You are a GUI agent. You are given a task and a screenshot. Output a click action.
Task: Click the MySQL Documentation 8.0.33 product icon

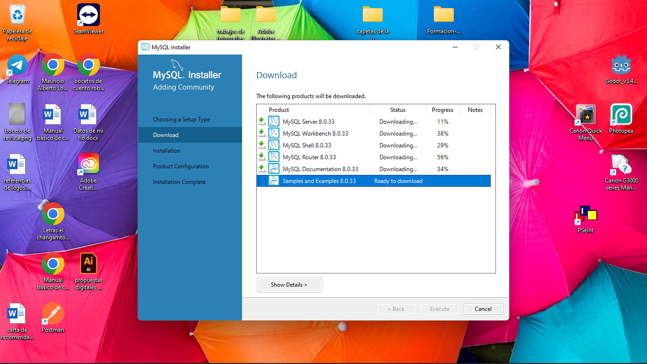click(274, 169)
